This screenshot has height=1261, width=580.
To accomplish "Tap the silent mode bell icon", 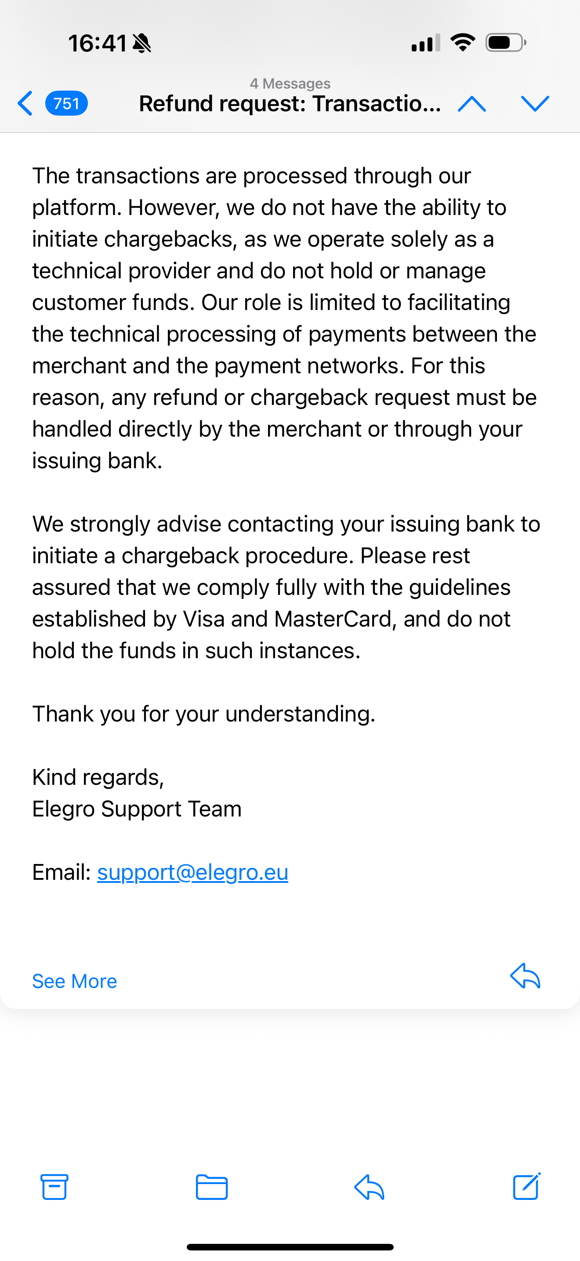I will click(x=142, y=43).
